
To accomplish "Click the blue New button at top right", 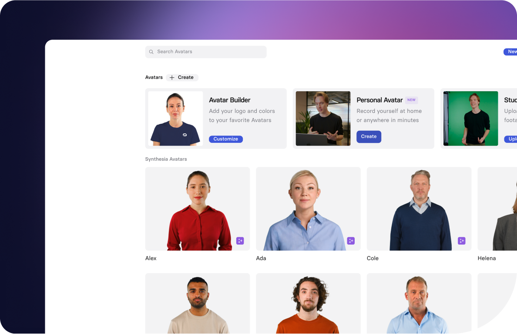I will (x=510, y=52).
